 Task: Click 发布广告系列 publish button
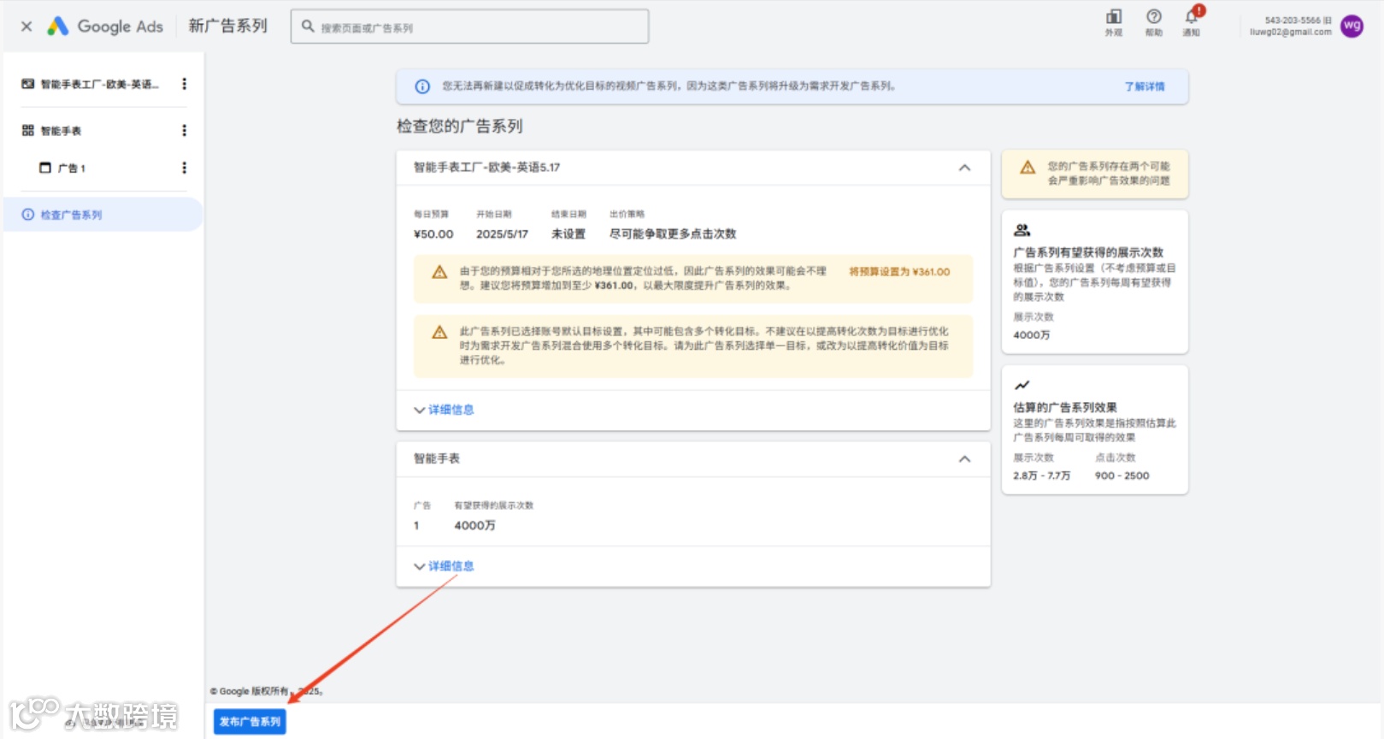(250, 722)
